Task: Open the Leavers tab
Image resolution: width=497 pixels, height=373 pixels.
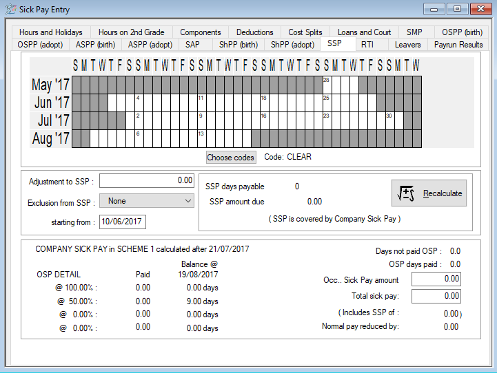Action: click(x=407, y=45)
